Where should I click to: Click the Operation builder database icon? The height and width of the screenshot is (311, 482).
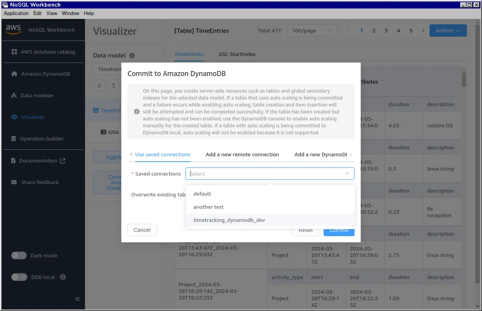(14, 139)
